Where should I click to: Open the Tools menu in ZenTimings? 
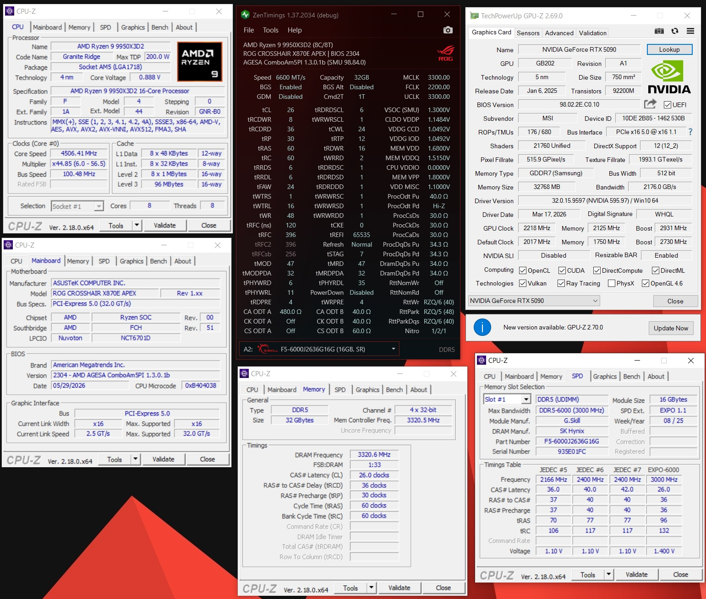(271, 30)
